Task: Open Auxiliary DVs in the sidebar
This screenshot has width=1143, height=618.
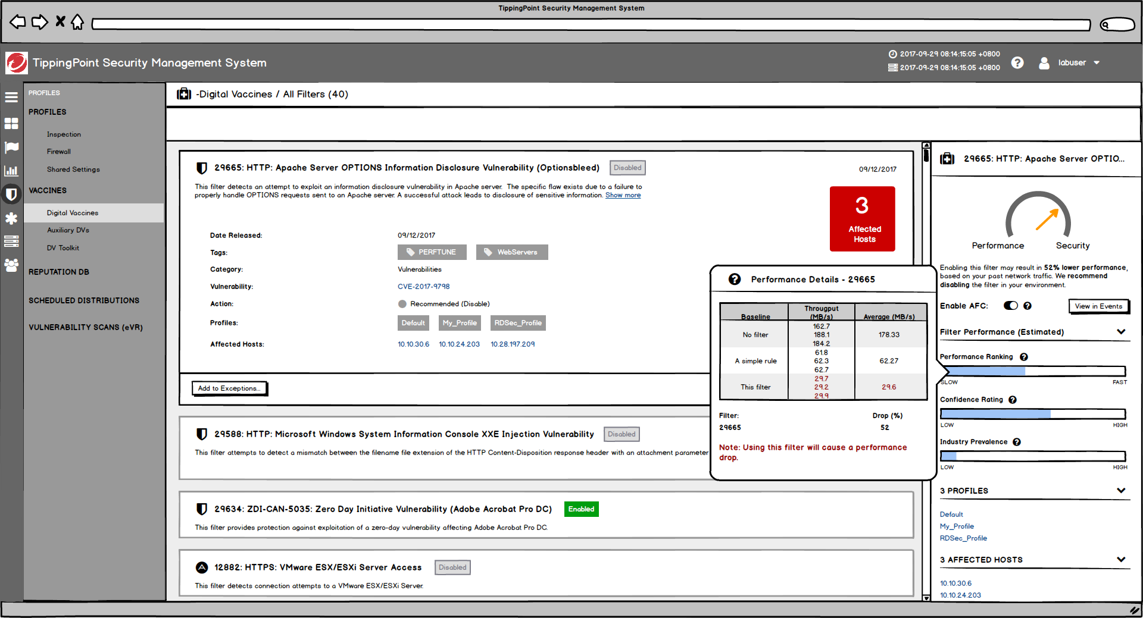Action: 68,230
